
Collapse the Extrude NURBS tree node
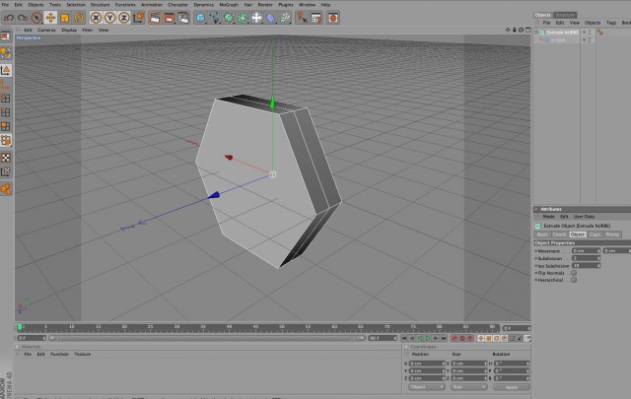point(536,33)
